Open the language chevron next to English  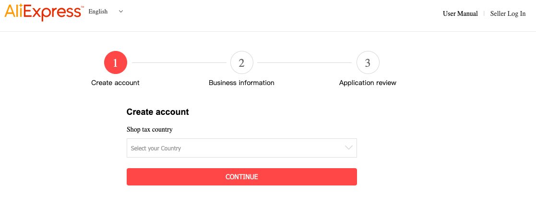(120, 12)
